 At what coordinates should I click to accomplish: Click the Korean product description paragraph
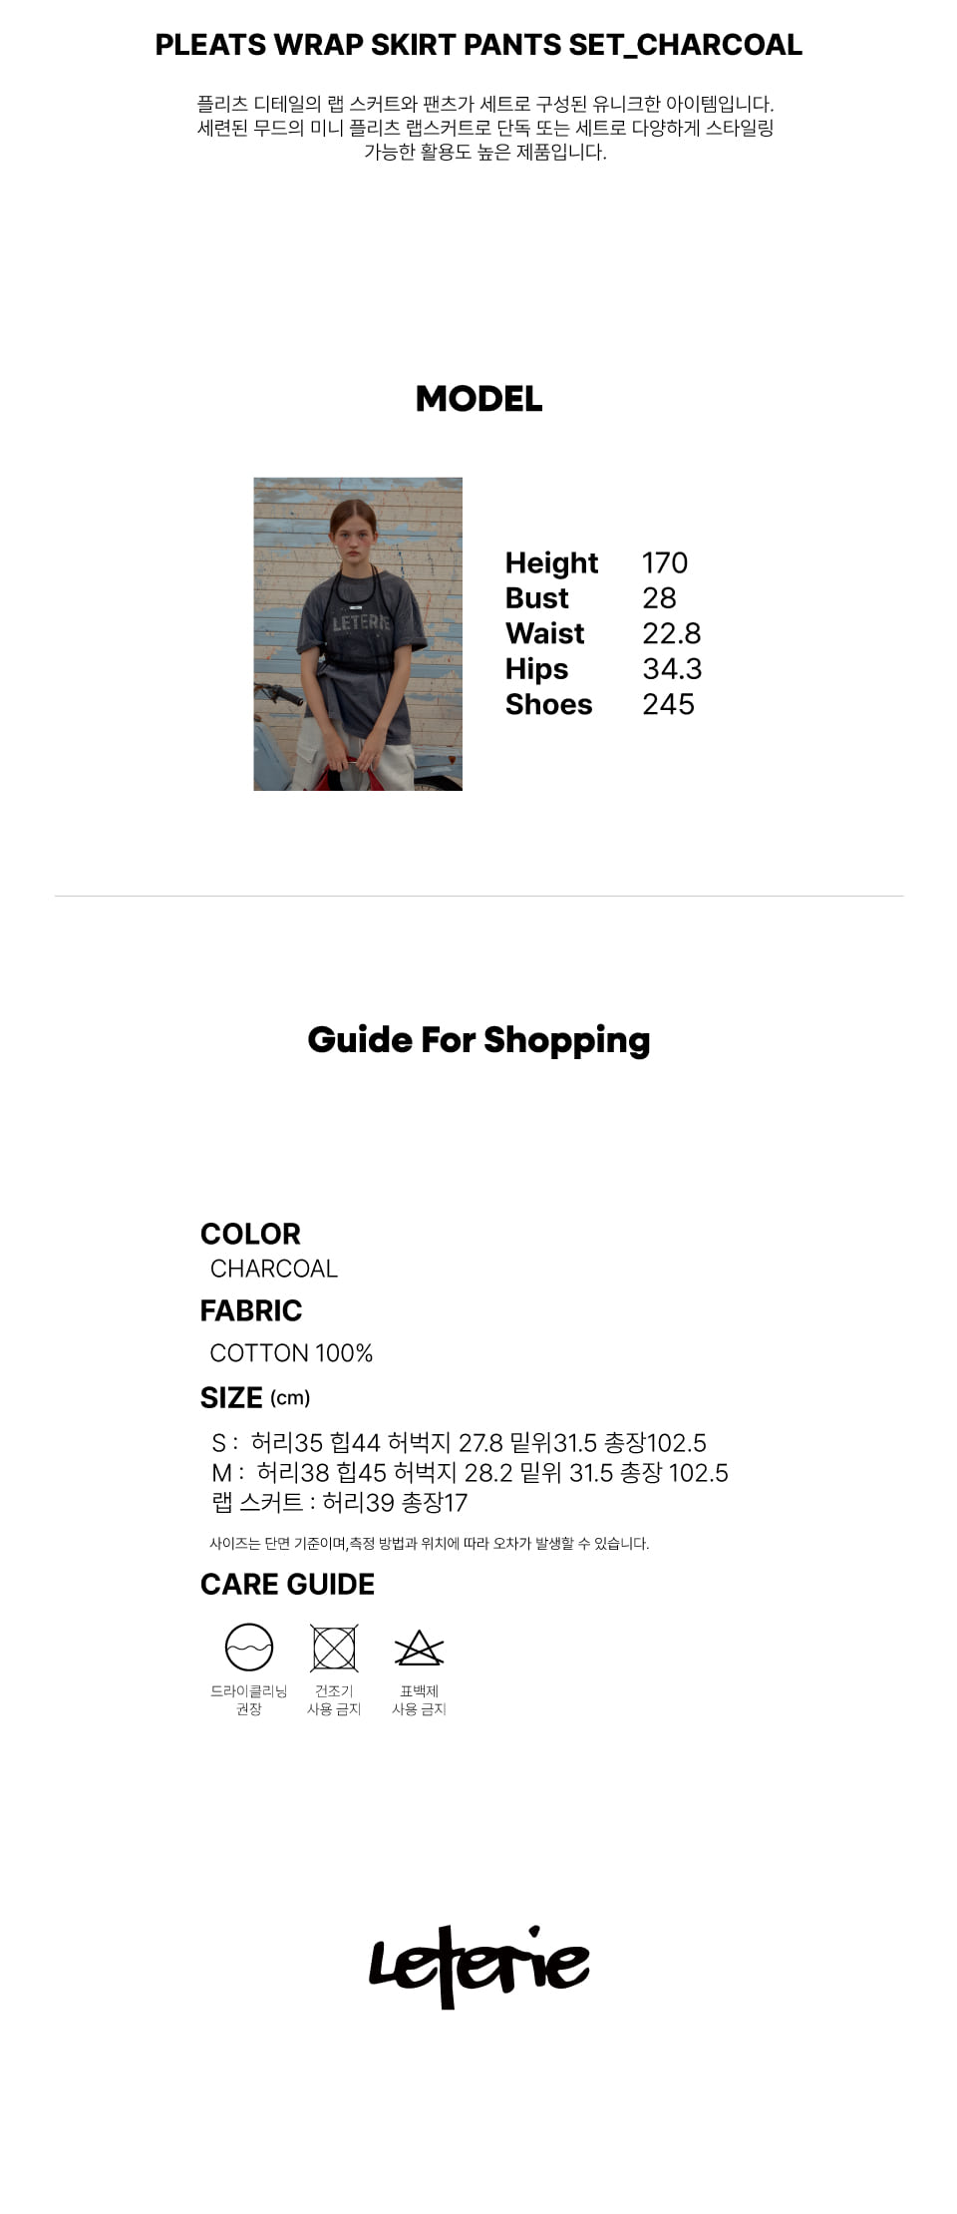[x=485, y=128]
